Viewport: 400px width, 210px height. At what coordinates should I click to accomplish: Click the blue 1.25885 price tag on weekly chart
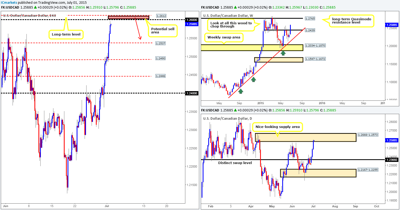[x=392, y=25]
